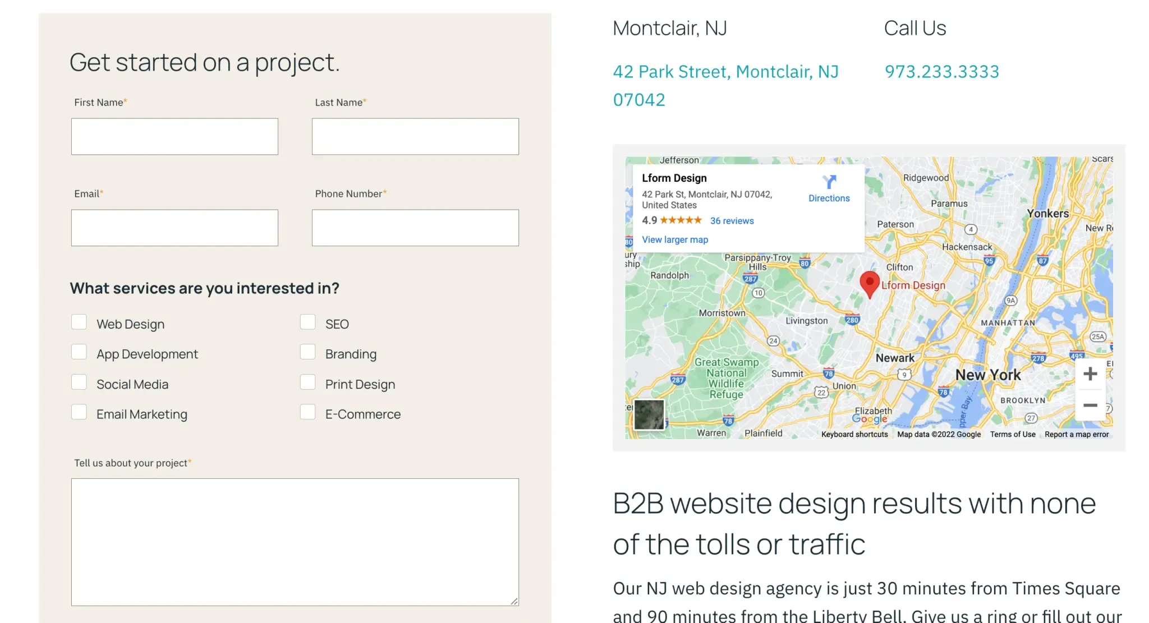This screenshot has height=623, width=1149.
Task: Check the Email Marketing checkbox
Action: (79, 412)
